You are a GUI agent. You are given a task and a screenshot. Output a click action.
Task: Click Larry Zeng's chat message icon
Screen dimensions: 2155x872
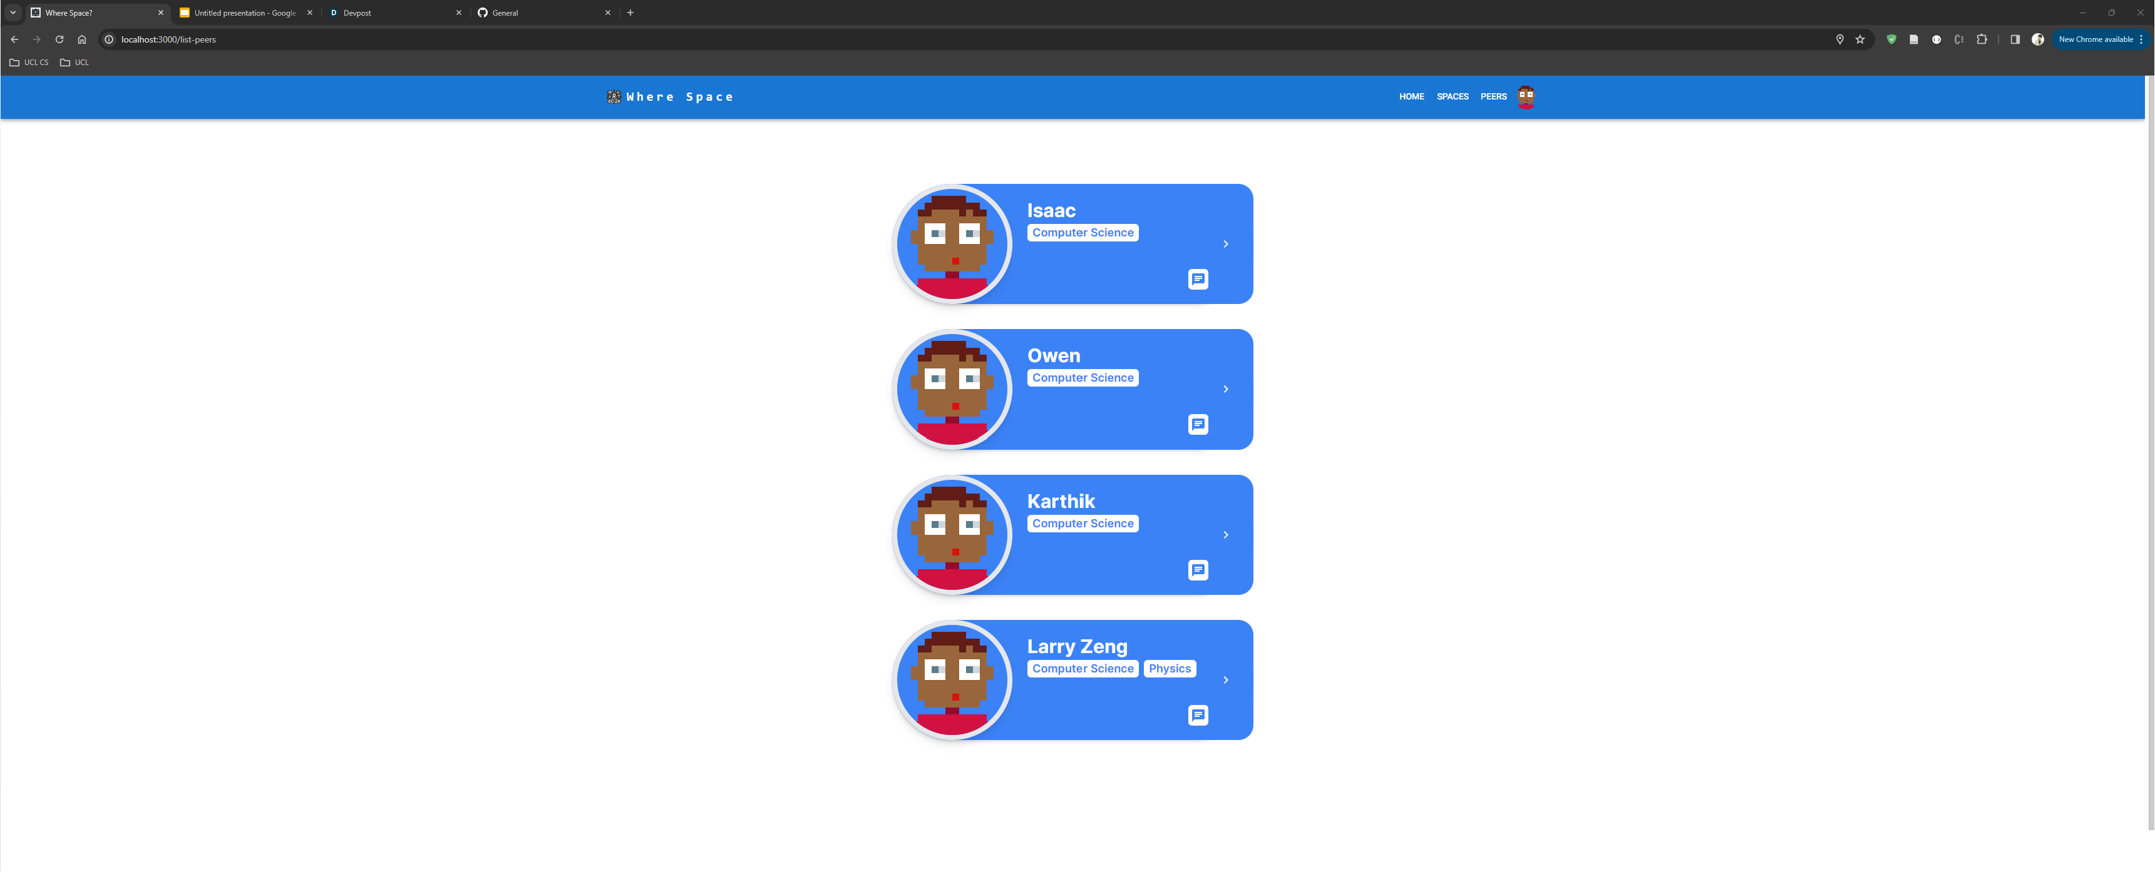point(1197,715)
